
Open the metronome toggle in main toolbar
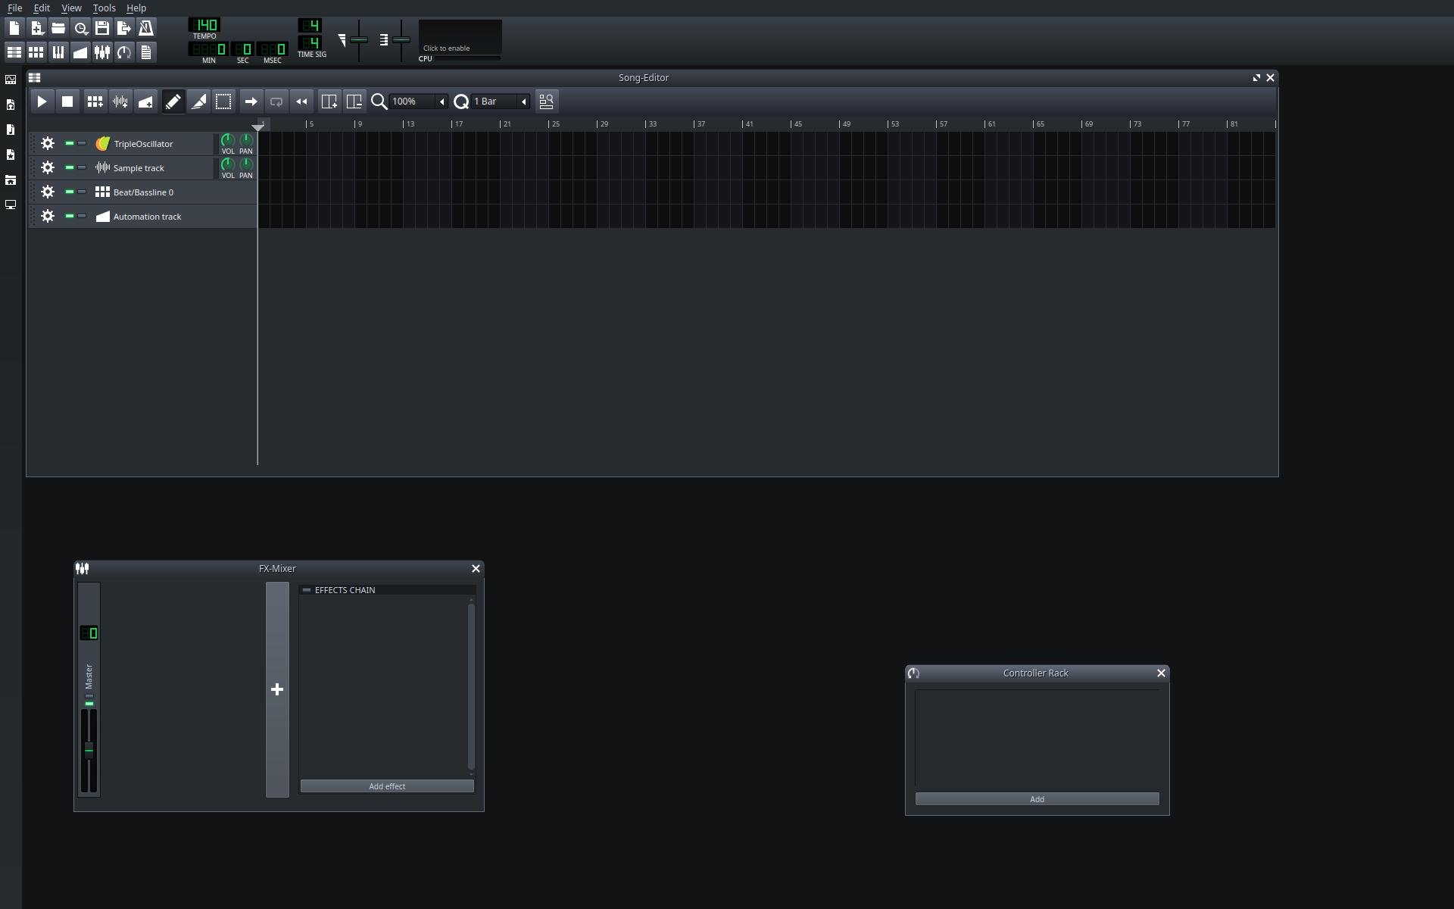coord(146,28)
